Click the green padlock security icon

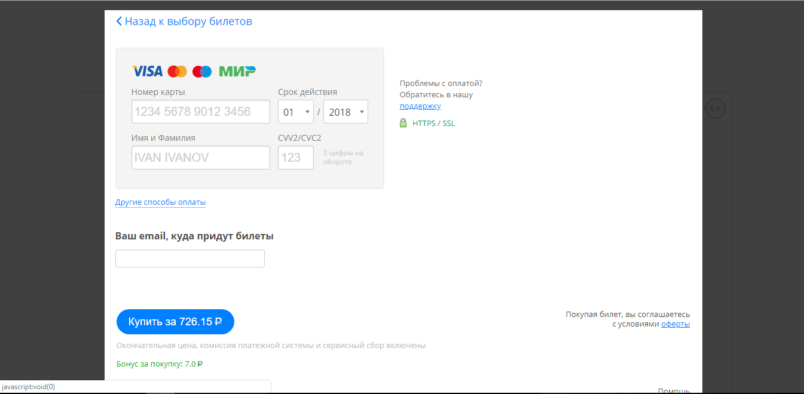coord(403,123)
